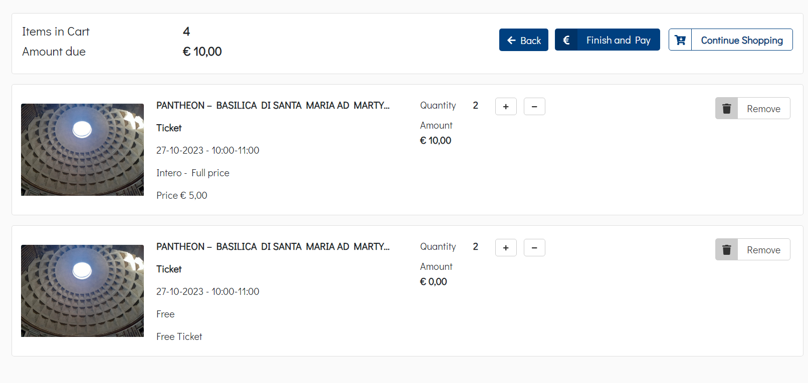
Task: Click the left arrow icon on Back
Action: click(511, 40)
